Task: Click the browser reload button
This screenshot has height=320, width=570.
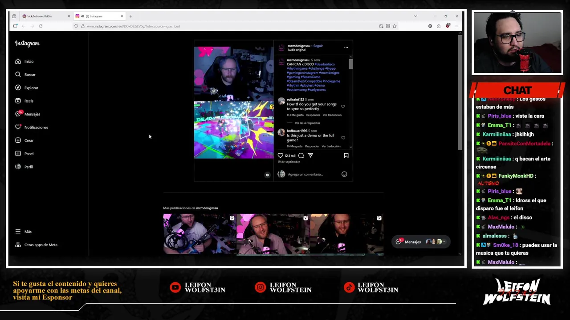Action: [x=41, y=26]
